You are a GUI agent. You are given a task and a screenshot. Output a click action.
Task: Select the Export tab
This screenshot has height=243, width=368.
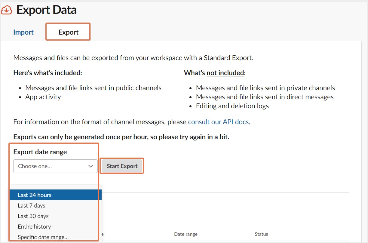coord(68,32)
